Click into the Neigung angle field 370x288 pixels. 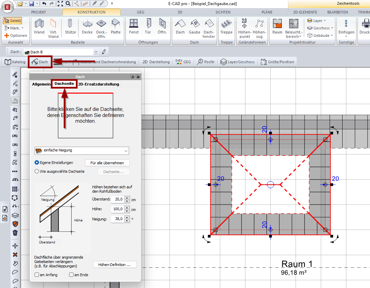[x=117, y=219]
